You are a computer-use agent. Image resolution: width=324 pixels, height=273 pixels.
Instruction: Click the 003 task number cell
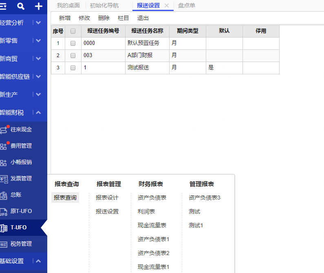point(104,55)
